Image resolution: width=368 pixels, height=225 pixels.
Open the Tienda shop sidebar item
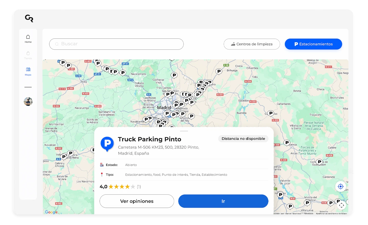point(28,55)
